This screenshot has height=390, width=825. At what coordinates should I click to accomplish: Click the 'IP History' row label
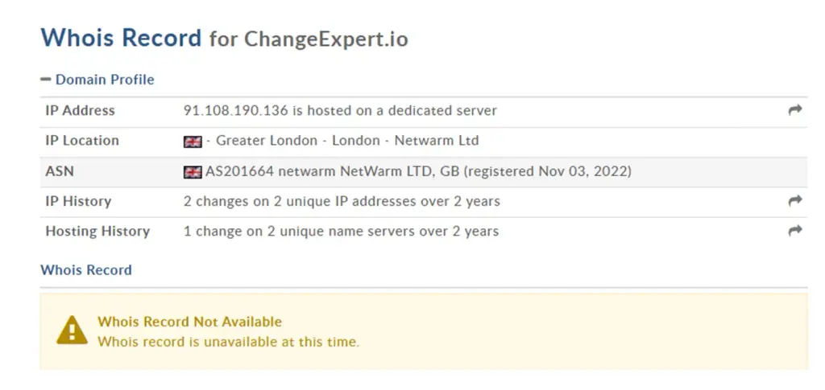(78, 201)
